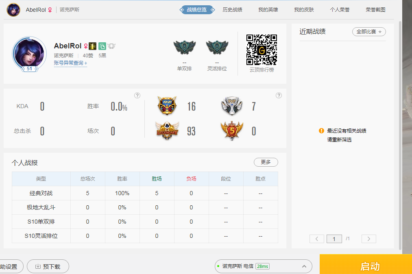Viewport: 412px width, 274px height.
Task: Click the 28ms latency indicator
Action: tap(262, 266)
